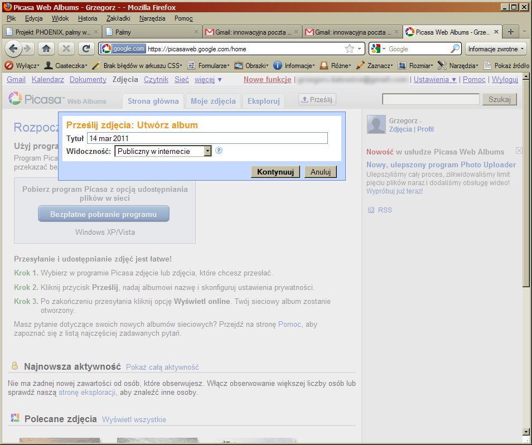Open the Informacje toolbar menu

pos(294,65)
